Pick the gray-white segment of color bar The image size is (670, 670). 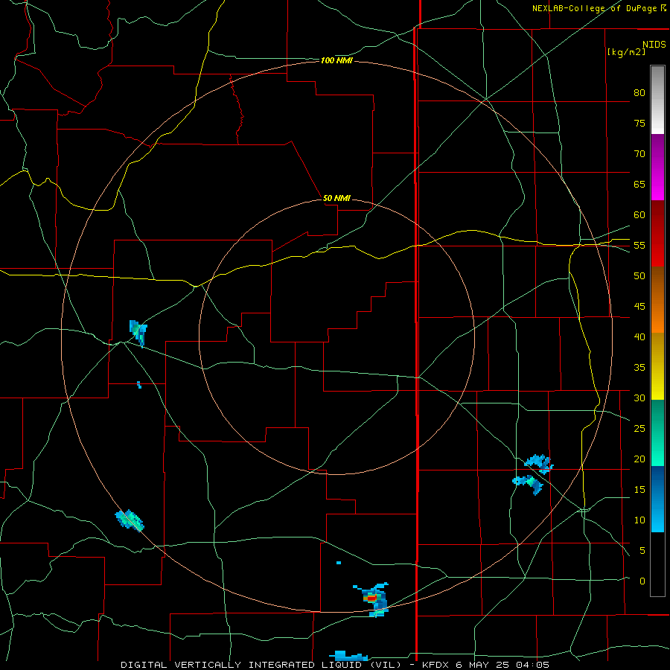(x=657, y=100)
